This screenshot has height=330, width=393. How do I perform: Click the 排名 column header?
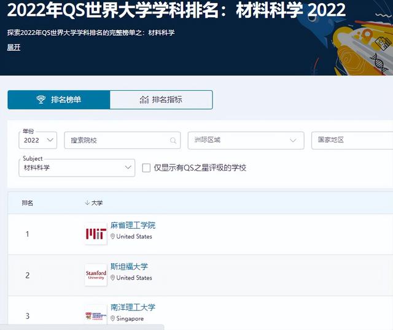27,203
